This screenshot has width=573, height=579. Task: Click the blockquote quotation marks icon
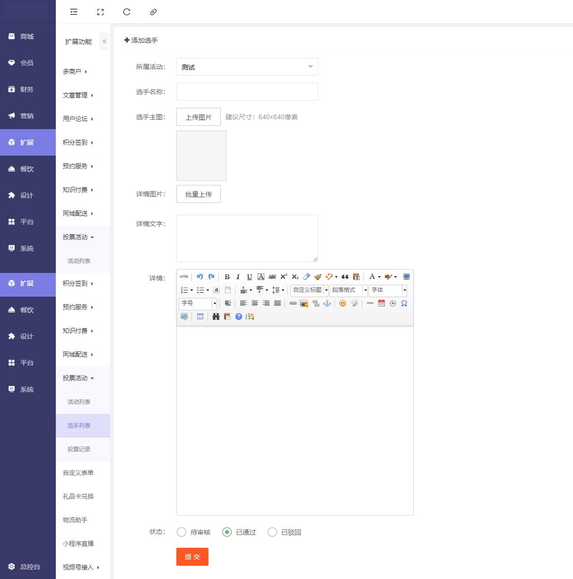point(345,277)
